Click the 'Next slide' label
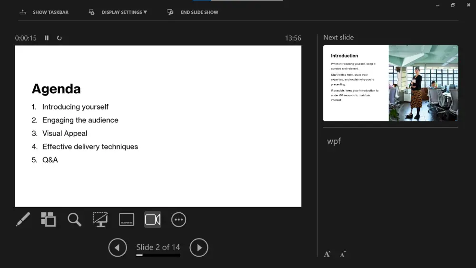Viewport: 476px width, 268px height. (338, 37)
